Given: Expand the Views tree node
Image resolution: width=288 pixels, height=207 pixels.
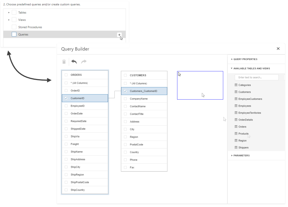Looking at the screenshot, I should tap(9, 20).
